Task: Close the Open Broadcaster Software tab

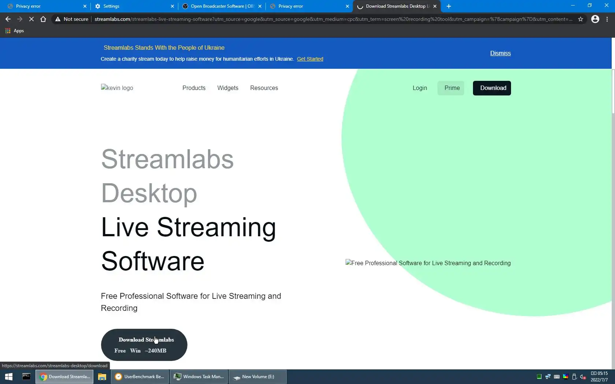Action: [260, 6]
